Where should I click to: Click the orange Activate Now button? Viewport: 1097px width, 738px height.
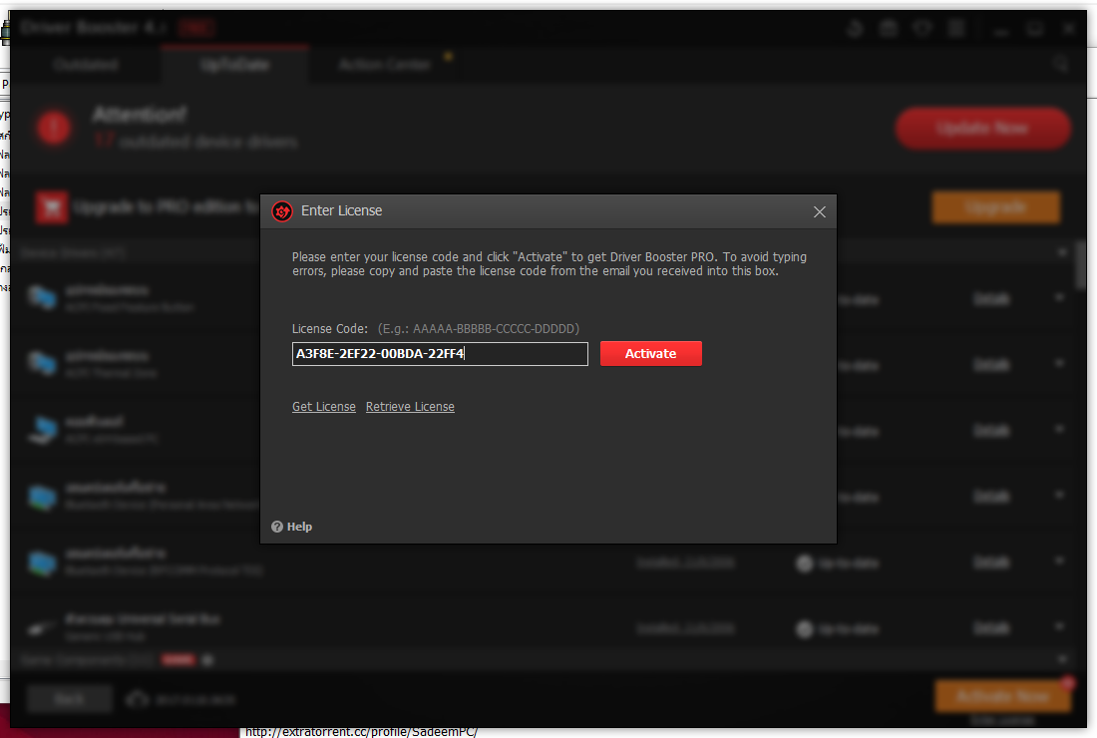click(1002, 696)
